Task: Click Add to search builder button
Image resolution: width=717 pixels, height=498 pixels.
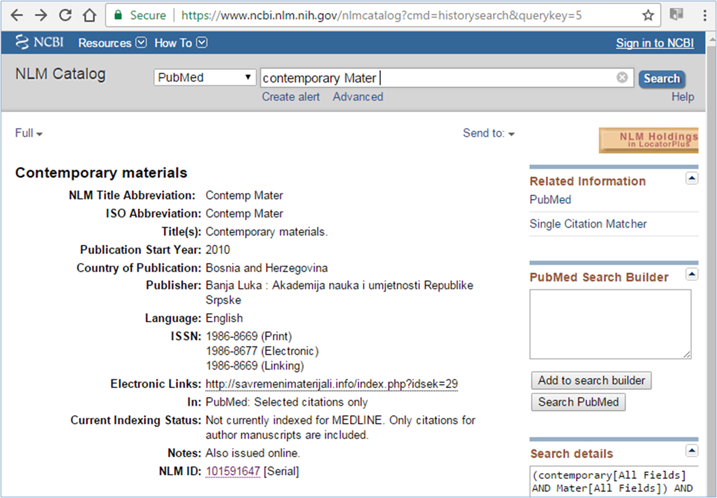Action: pyautogui.click(x=591, y=380)
